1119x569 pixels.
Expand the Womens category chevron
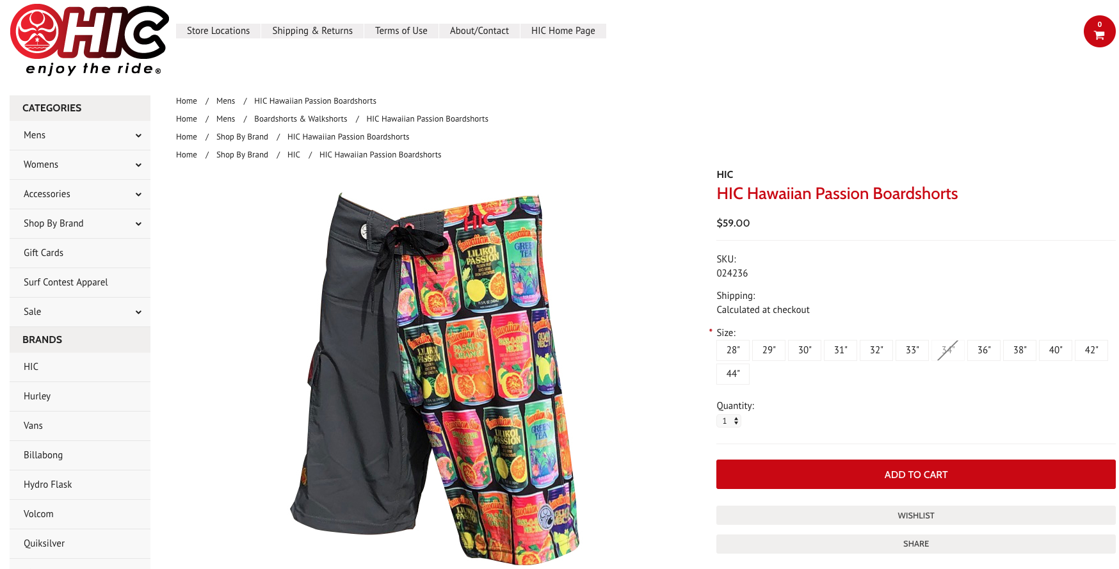[x=138, y=165]
